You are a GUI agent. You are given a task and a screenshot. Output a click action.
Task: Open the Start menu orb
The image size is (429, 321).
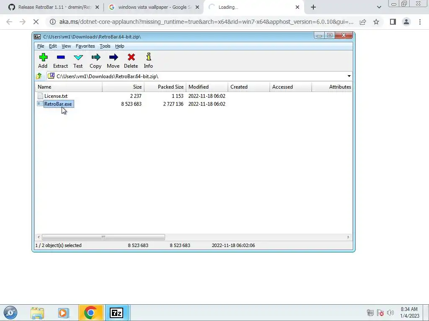point(10,313)
